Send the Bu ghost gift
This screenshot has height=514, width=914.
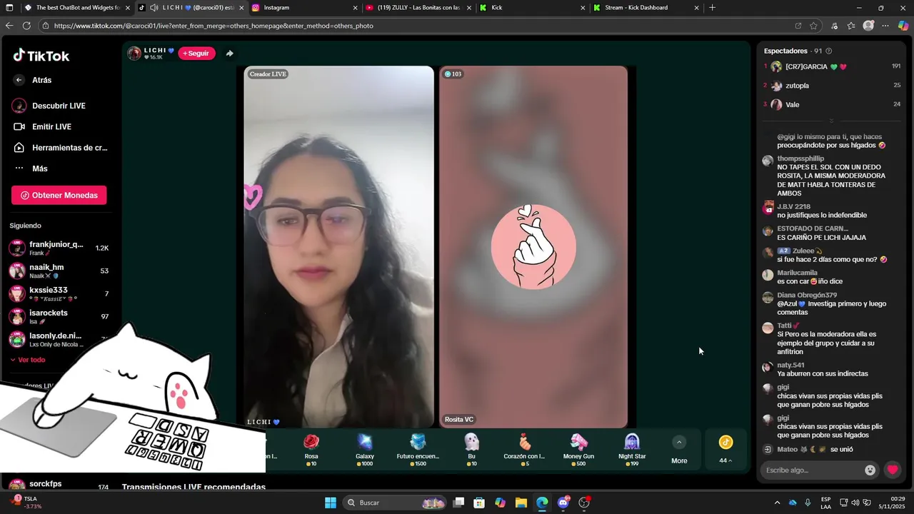click(471, 449)
